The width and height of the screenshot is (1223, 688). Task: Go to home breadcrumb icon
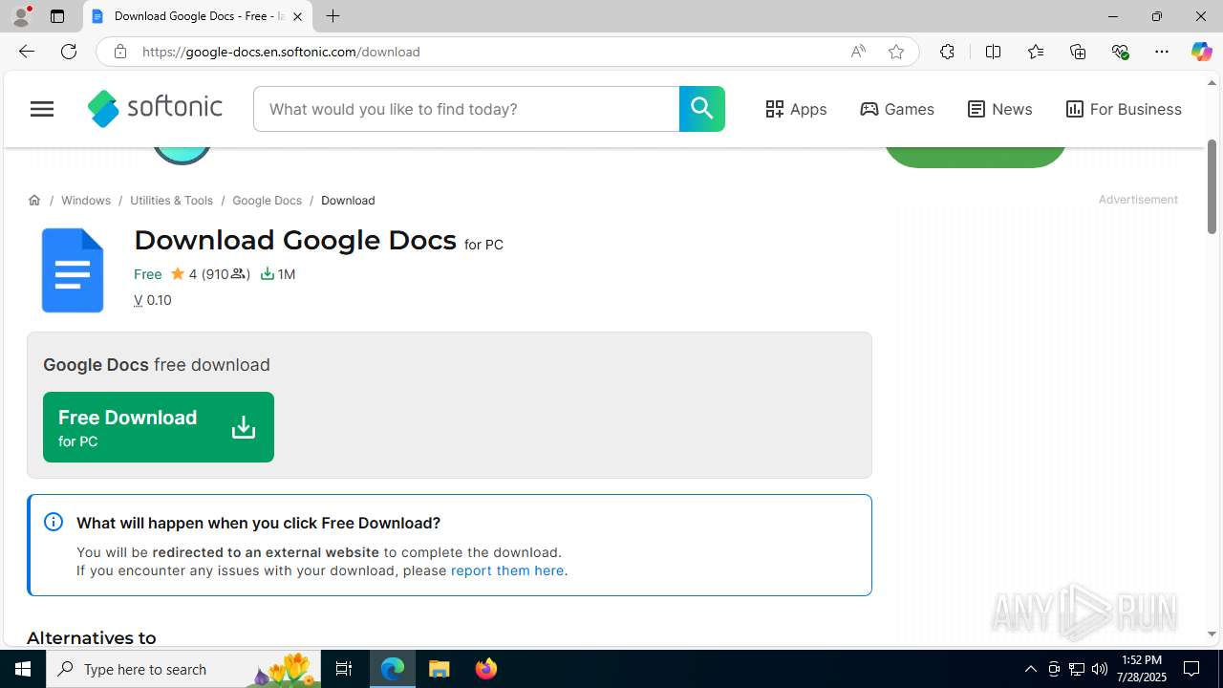point(34,201)
